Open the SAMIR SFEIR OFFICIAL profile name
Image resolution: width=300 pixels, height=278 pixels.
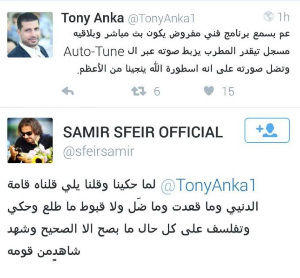click(x=142, y=132)
